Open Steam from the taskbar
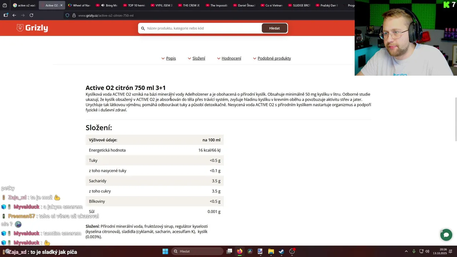 281,251
